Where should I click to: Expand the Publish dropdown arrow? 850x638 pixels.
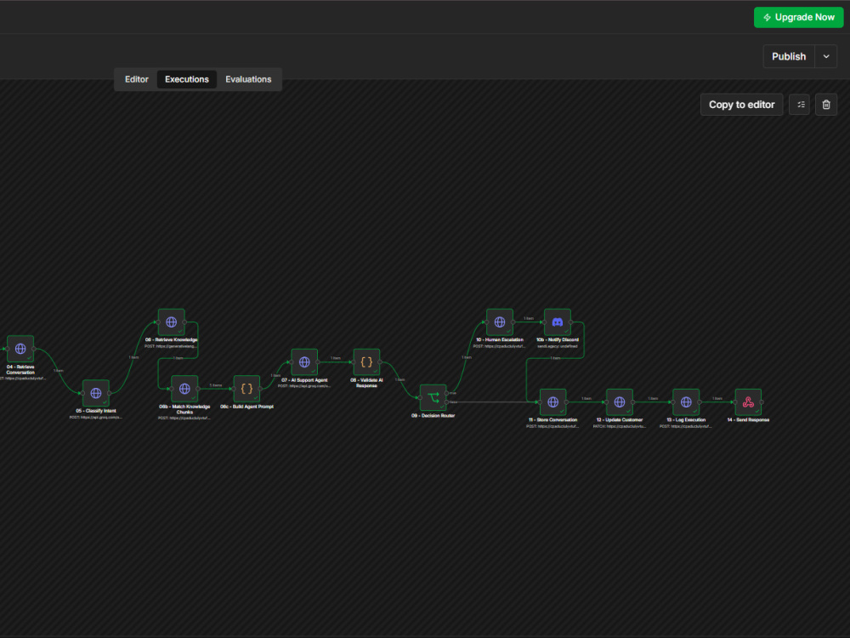click(826, 56)
